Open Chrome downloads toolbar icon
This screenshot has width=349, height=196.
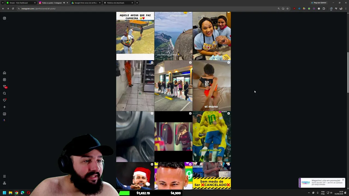point(331,8)
